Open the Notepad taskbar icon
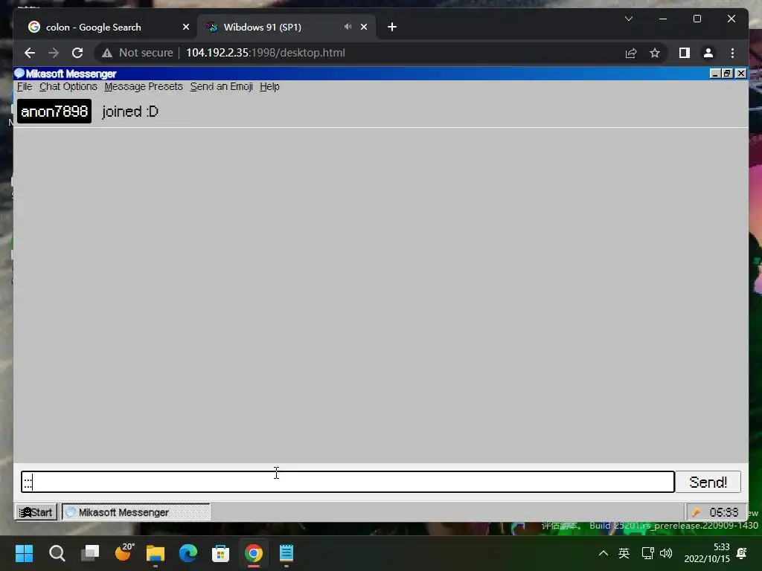The image size is (762, 571). pos(286,553)
